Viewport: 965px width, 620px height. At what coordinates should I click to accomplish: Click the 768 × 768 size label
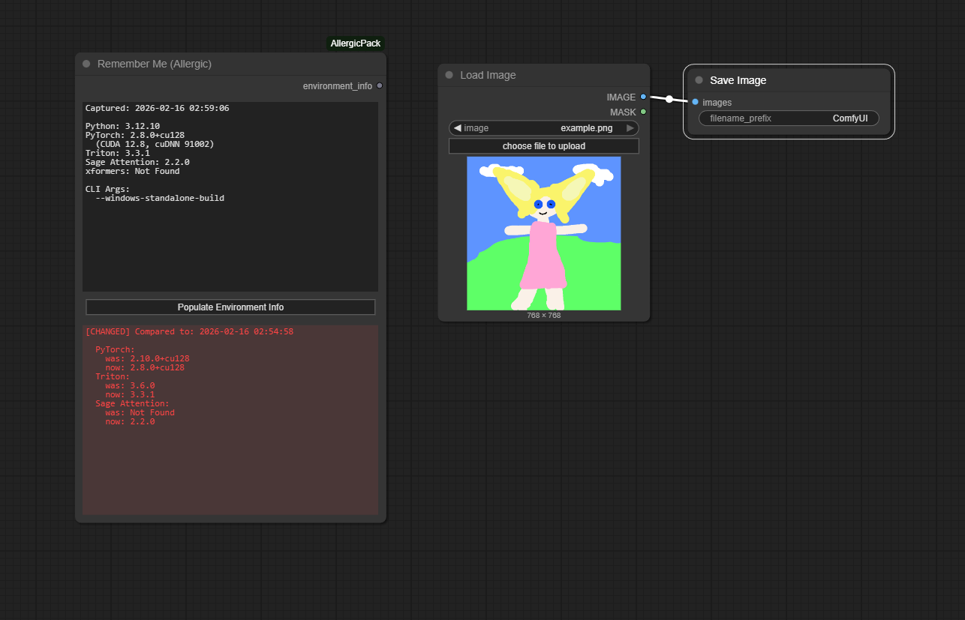[544, 316]
